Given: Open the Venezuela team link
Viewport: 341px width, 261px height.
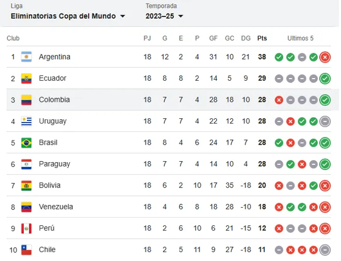Looking at the screenshot, I should [56, 207].
